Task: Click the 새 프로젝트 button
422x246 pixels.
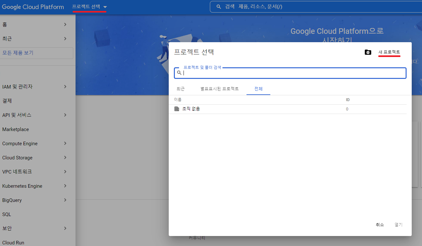Action: pyautogui.click(x=389, y=52)
